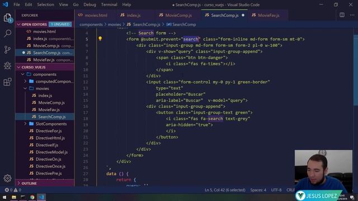Open the Windows notification center

tap(352, 197)
